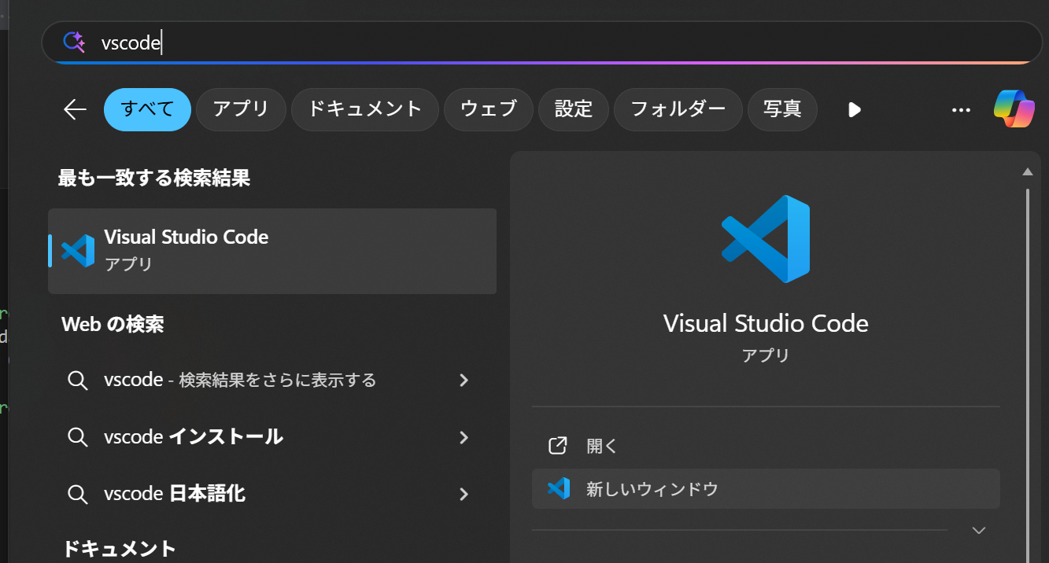The width and height of the screenshot is (1049, 563).
Task: Select the 設定 filter tab
Action: point(574,109)
